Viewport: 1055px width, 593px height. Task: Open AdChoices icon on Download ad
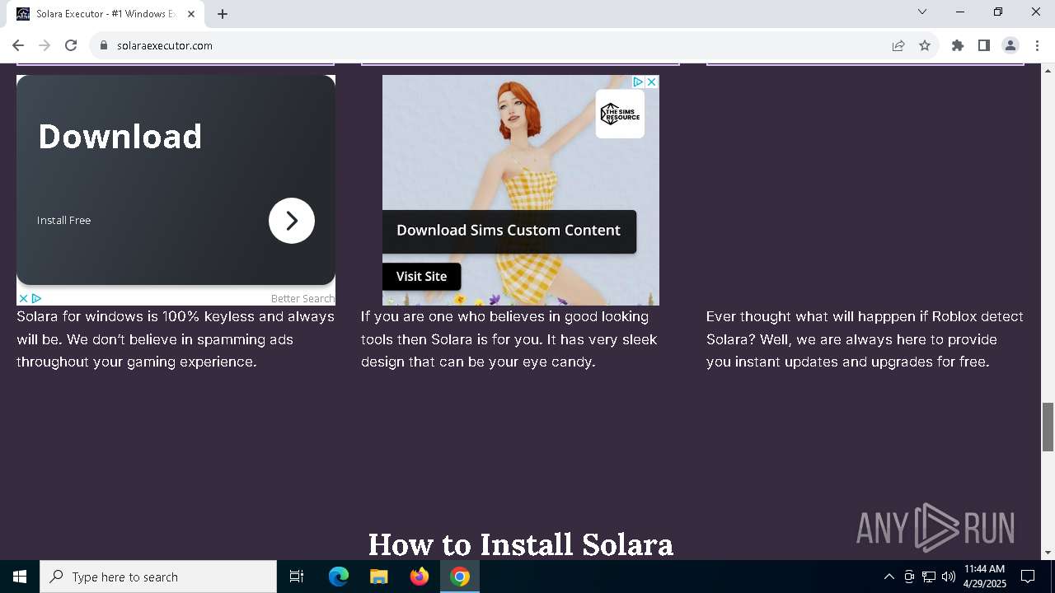[36, 298]
